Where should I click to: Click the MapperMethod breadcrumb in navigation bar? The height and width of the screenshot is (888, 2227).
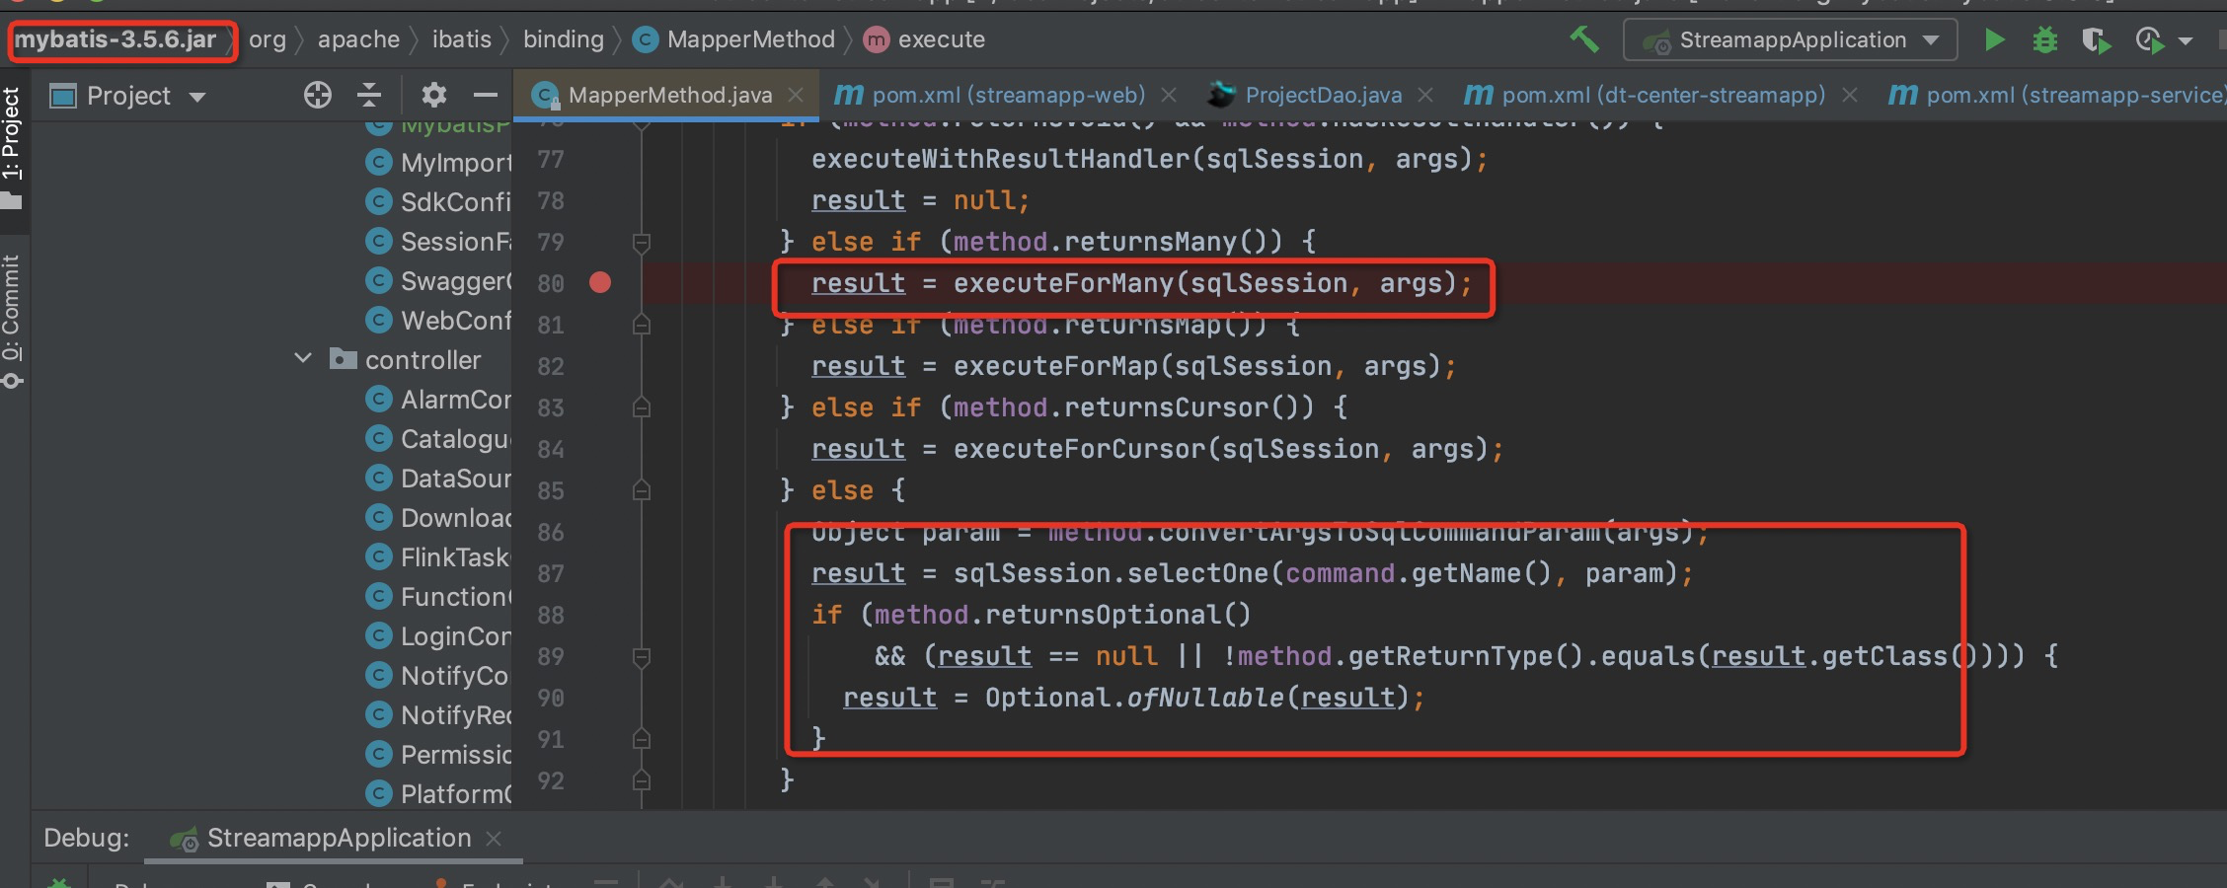[750, 39]
